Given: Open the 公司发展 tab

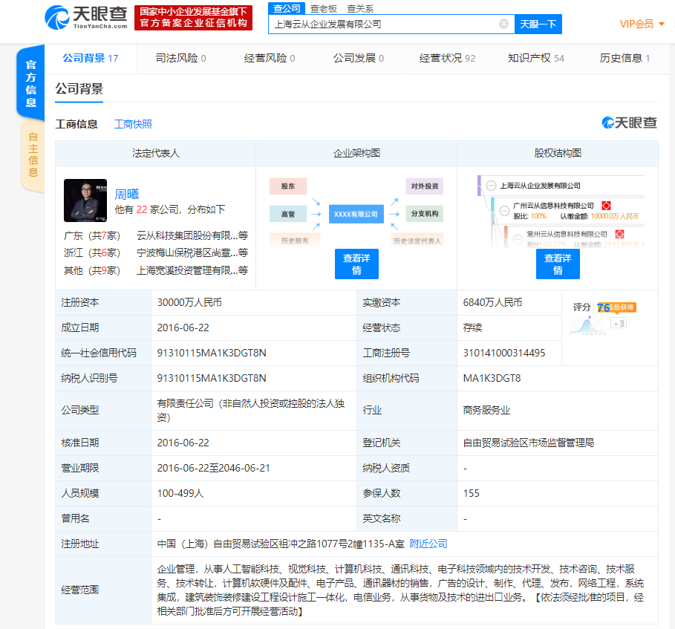Looking at the screenshot, I should (x=359, y=58).
